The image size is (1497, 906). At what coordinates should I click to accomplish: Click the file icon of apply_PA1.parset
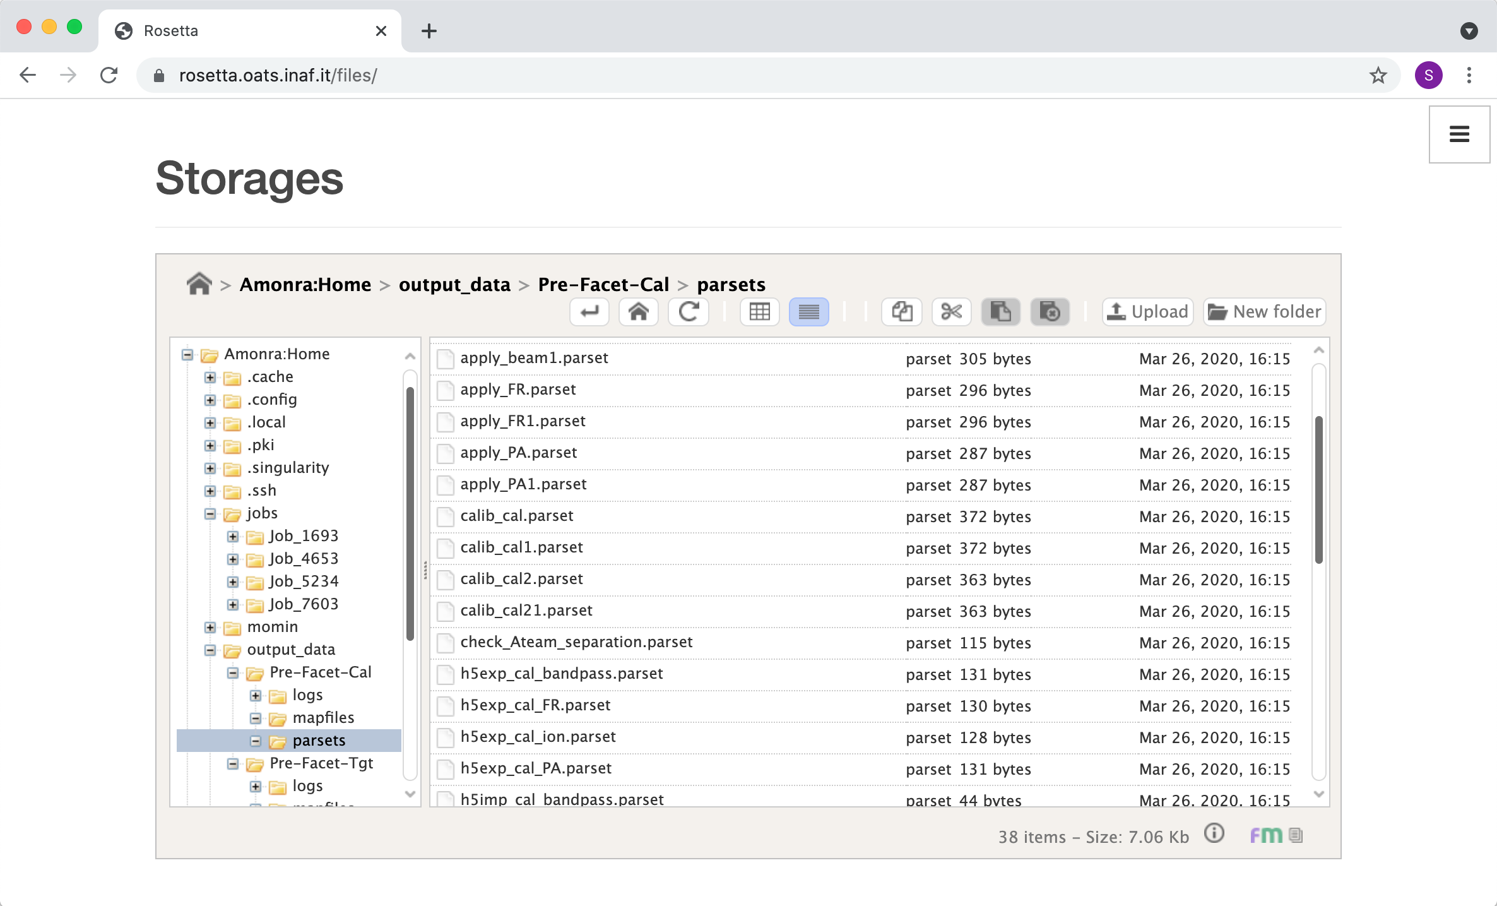(x=446, y=485)
